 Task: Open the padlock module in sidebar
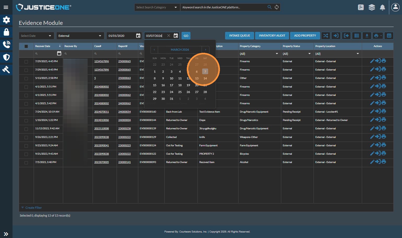pyautogui.click(x=6, y=32)
